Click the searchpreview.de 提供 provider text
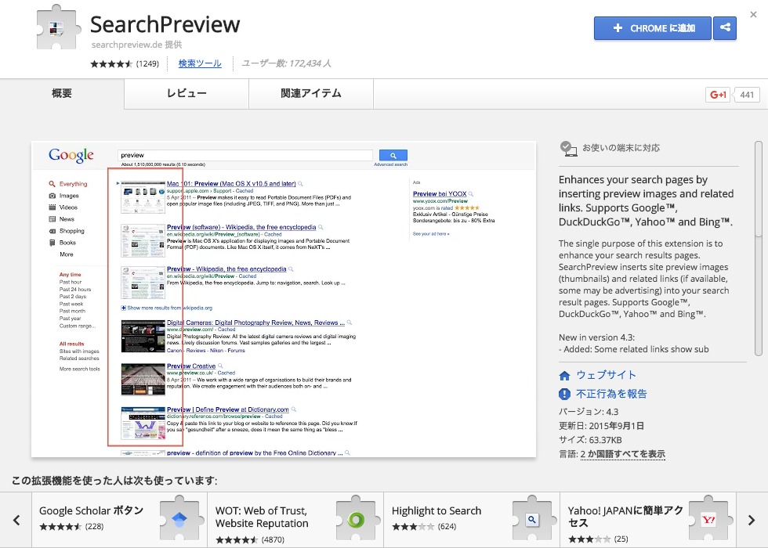Screen dimensions: 768x548 coord(136,45)
